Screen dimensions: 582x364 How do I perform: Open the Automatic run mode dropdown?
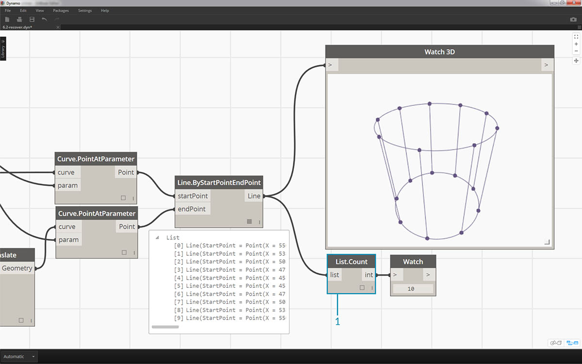[x=19, y=356]
